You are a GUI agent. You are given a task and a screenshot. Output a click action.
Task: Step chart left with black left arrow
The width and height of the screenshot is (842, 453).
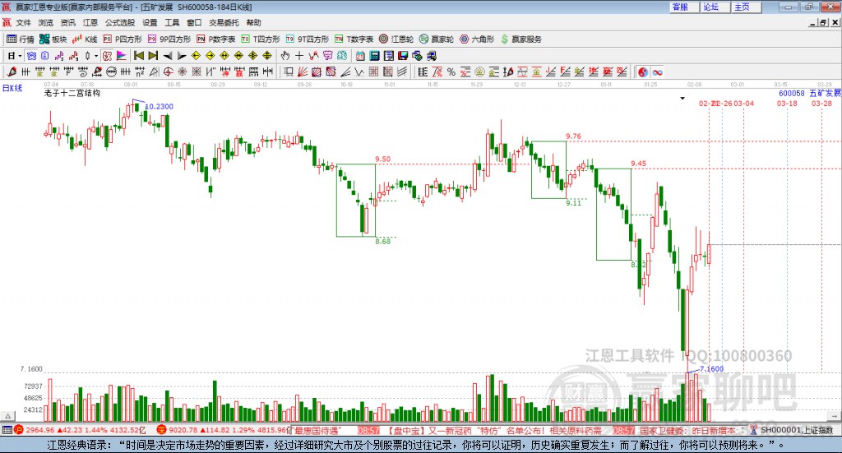(x=168, y=56)
